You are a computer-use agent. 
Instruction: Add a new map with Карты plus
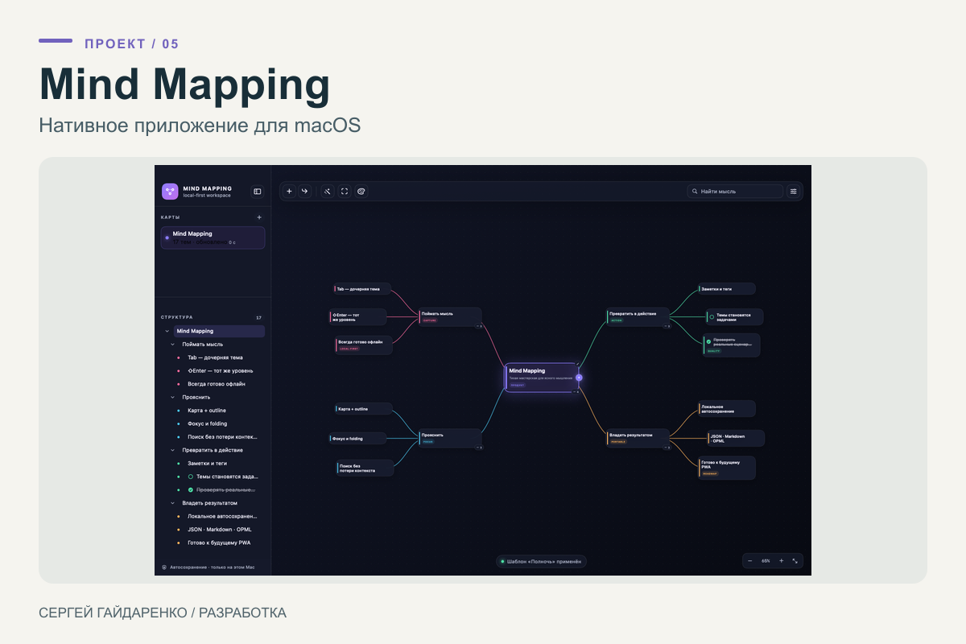pyautogui.click(x=259, y=217)
